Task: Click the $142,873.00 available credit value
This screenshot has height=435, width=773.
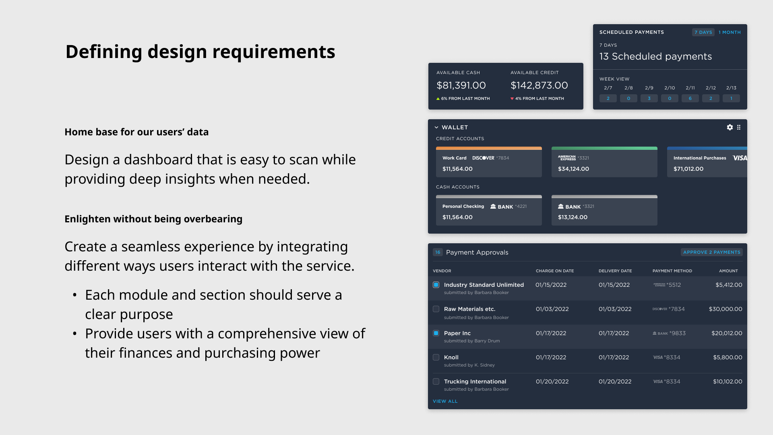Action: 539,85
